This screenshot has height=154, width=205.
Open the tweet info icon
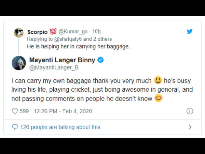pyautogui.click(x=190, y=111)
